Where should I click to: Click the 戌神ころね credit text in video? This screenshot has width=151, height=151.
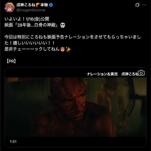coord(130,74)
